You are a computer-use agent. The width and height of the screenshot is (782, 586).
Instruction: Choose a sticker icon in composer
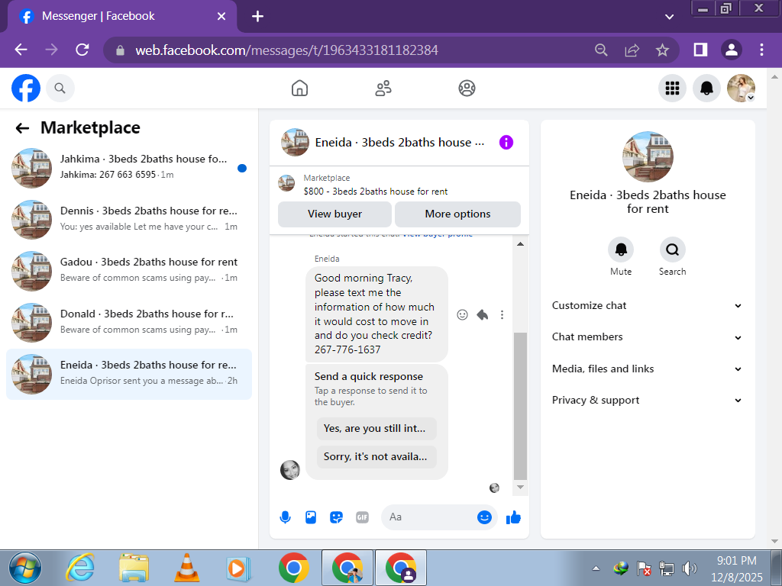pos(337,517)
